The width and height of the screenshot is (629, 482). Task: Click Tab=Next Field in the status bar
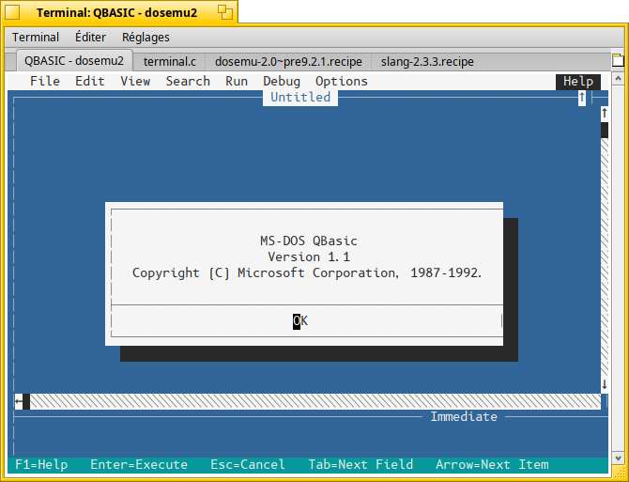pyautogui.click(x=361, y=465)
